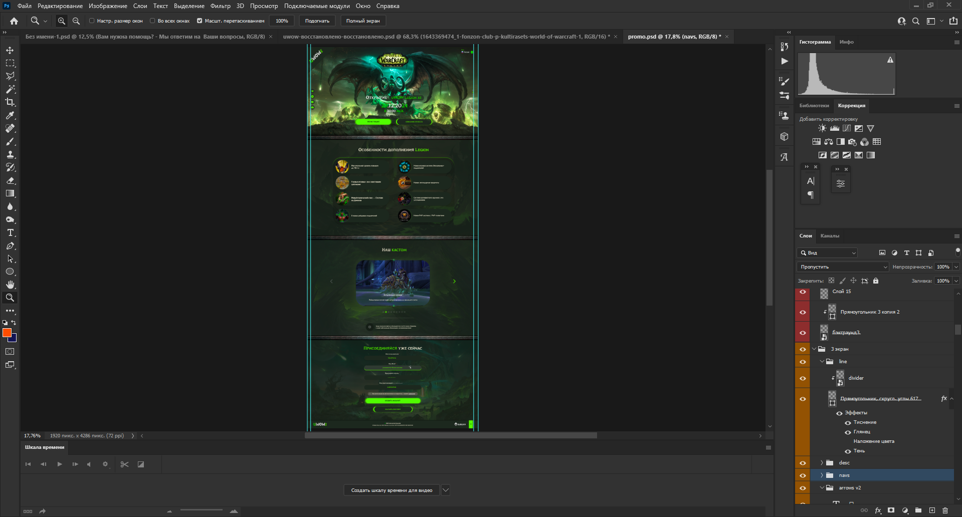Add a Hue/Saturation adjustment
The height and width of the screenshot is (517, 962).
(x=817, y=142)
